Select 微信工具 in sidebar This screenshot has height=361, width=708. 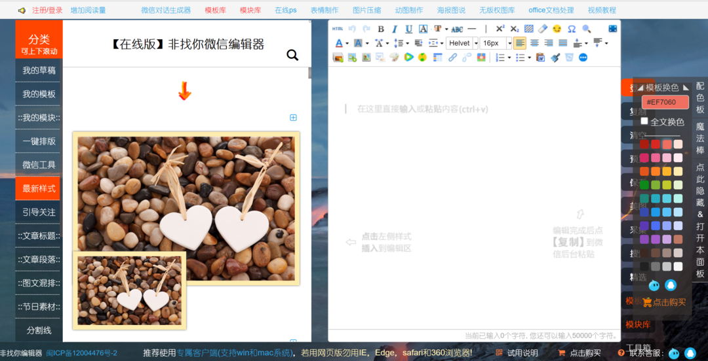click(39, 165)
